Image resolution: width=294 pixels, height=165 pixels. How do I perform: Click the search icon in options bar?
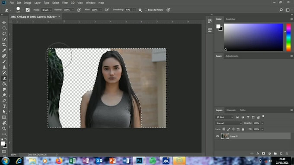[x=281, y=10]
